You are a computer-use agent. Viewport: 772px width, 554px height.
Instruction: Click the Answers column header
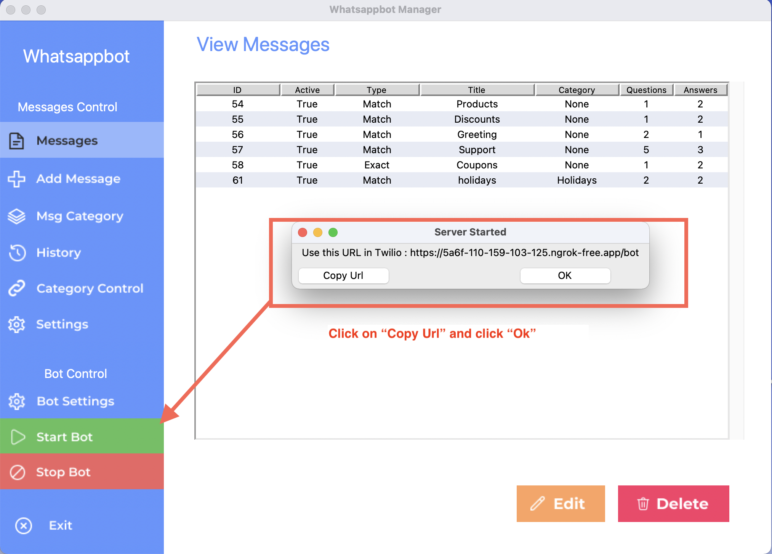700,90
